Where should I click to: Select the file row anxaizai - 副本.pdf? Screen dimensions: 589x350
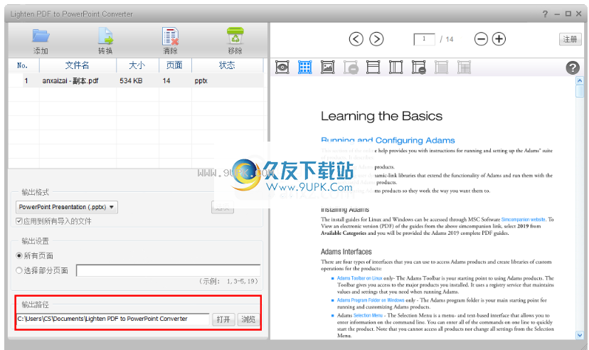click(x=136, y=80)
